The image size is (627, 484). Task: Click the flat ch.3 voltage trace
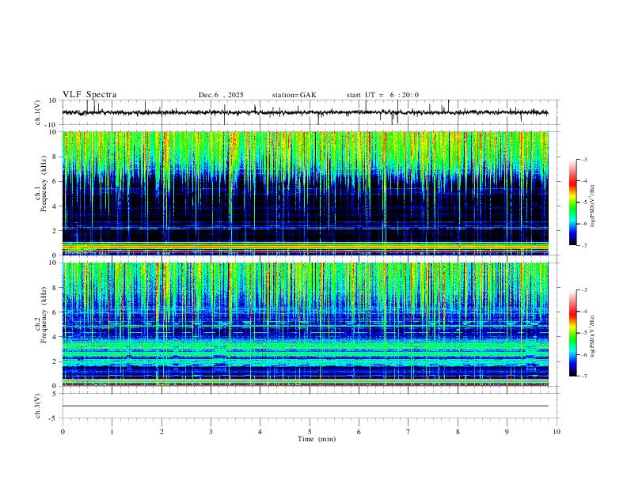[305, 406]
